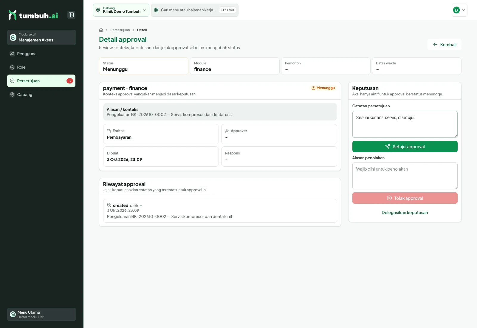Image resolution: width=477 pixels, height=328 pixels.
Task: Click the Module finance card
Action: [235, 66]
